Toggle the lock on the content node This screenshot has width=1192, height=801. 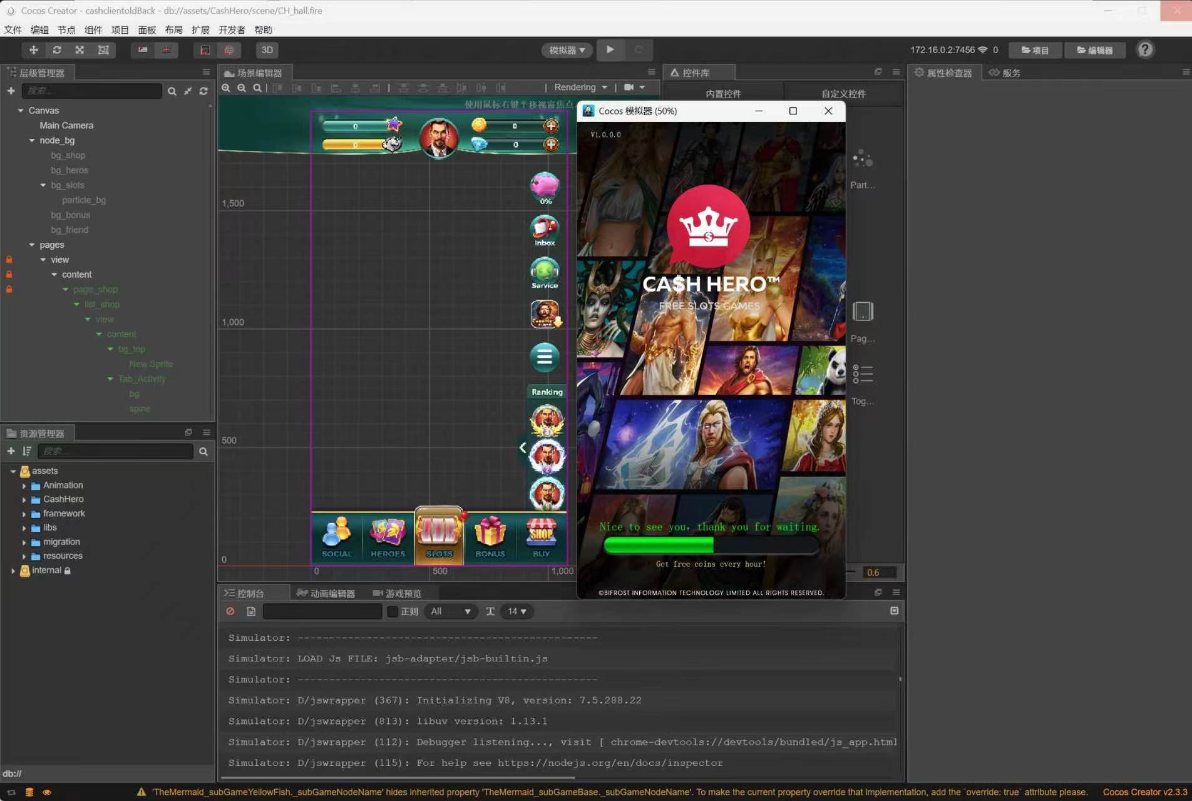[9, 275]
